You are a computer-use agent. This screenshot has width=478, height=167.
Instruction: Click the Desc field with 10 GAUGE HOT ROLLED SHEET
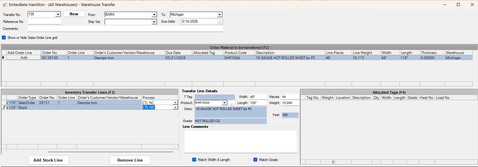(x=230, y=112)
